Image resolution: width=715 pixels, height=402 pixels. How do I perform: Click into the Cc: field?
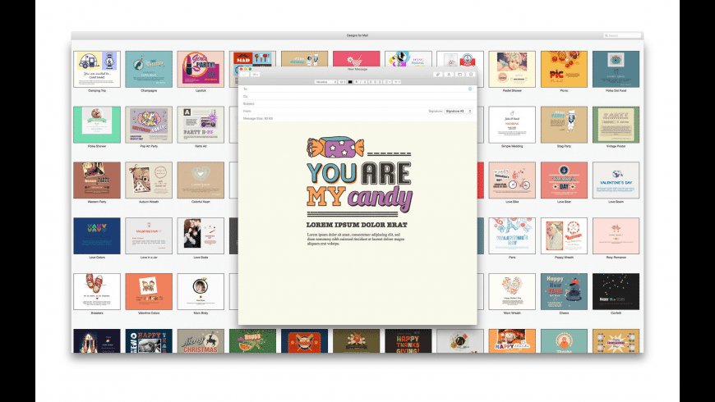[357, 97]
